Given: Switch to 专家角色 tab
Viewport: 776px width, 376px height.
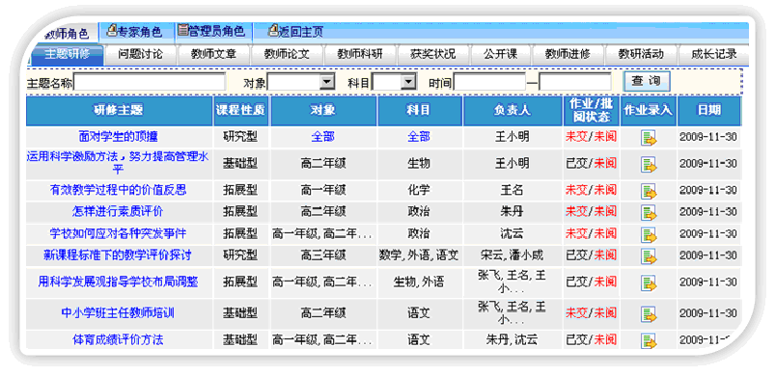Looking at the screenshot, I should (x=134, y=32).
